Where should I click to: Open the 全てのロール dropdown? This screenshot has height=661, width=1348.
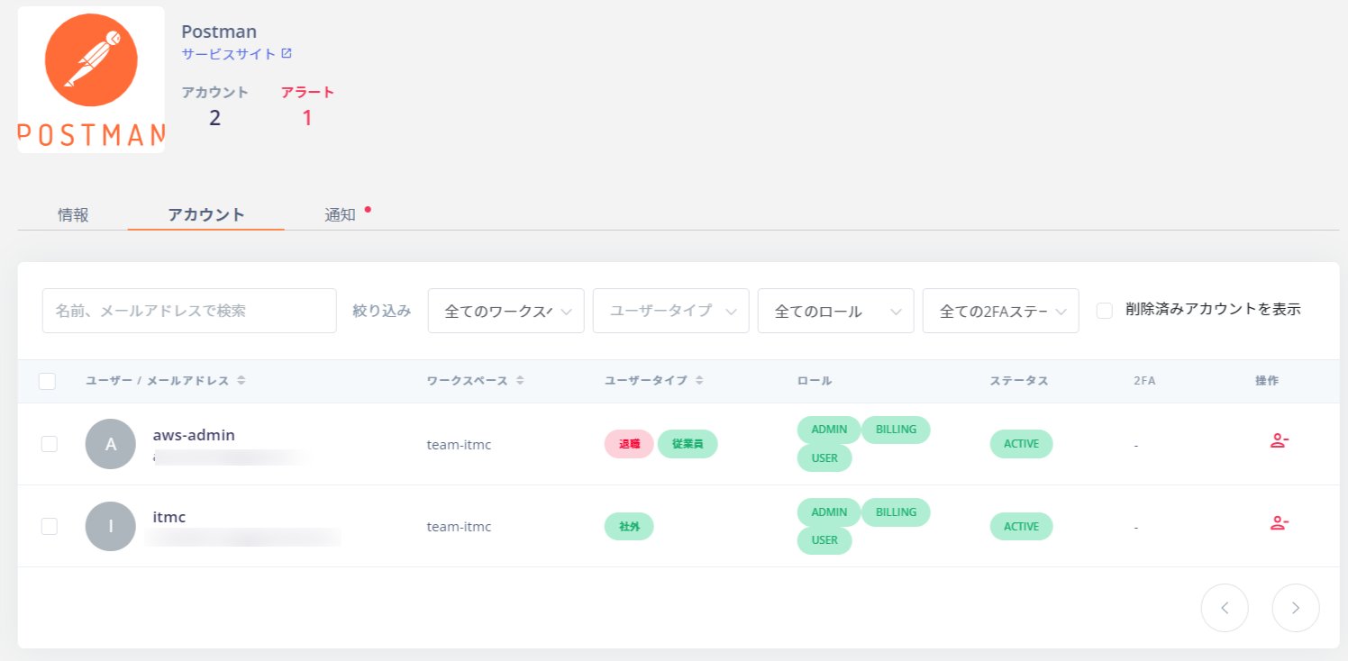pos(836,311)
